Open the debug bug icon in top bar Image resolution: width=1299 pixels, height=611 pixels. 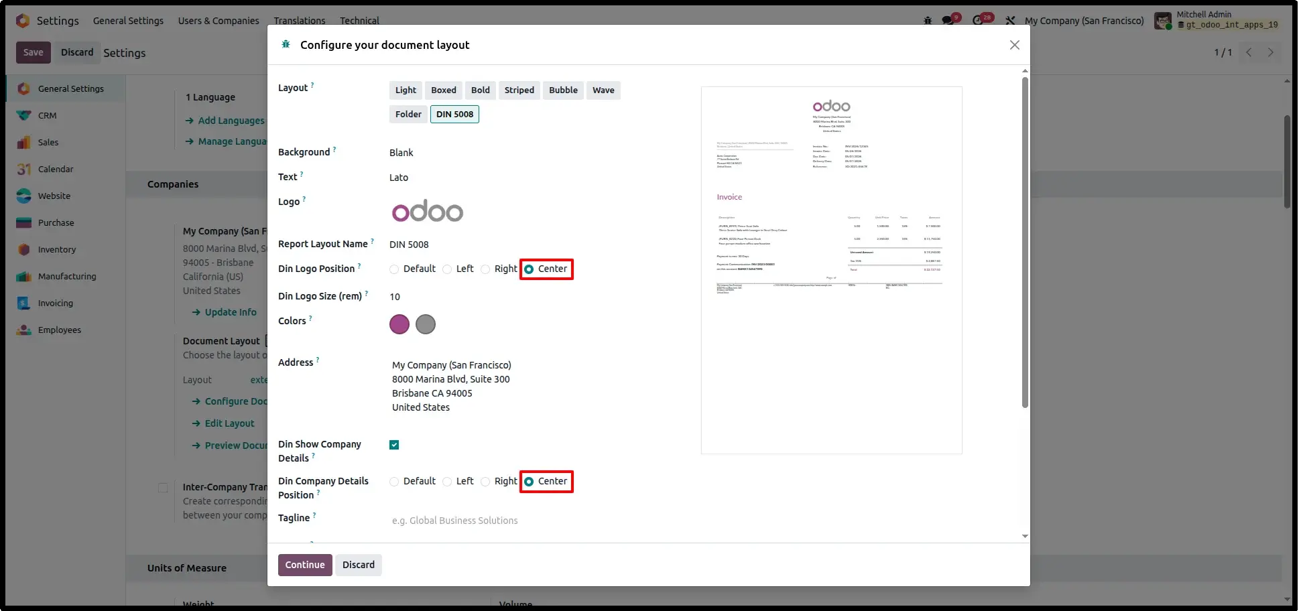click(x=928, y=21)
